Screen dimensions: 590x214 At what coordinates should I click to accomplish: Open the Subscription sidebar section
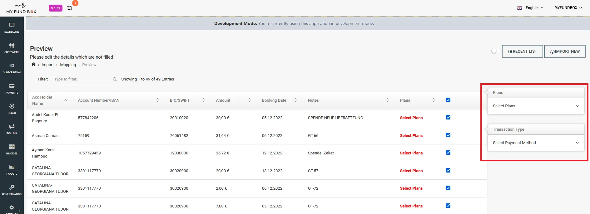click(x=12, y=68)
